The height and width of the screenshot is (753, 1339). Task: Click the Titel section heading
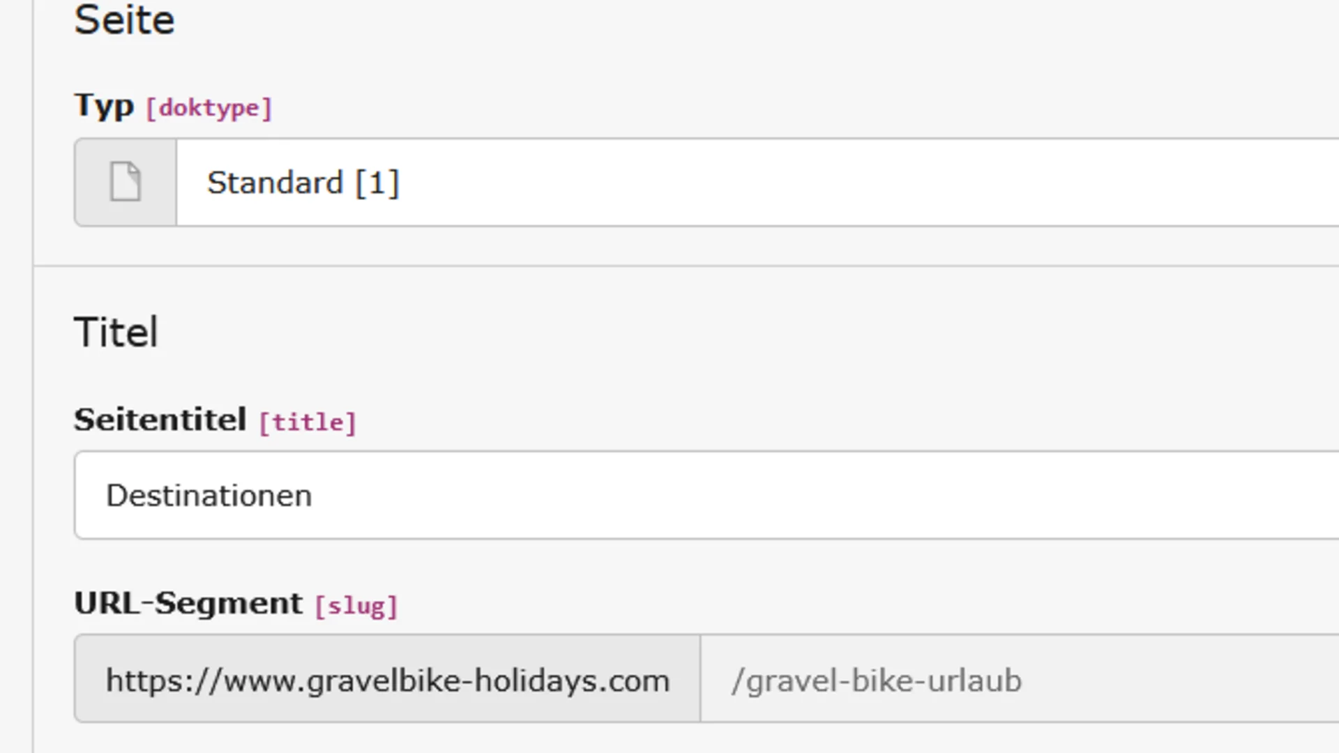(116, 332)
